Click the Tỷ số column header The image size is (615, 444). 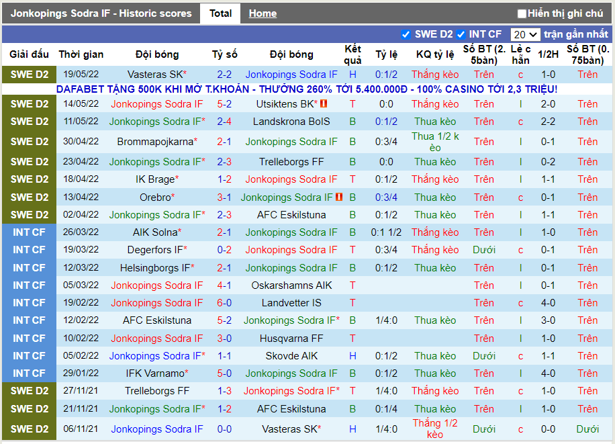tap(224, 54)
